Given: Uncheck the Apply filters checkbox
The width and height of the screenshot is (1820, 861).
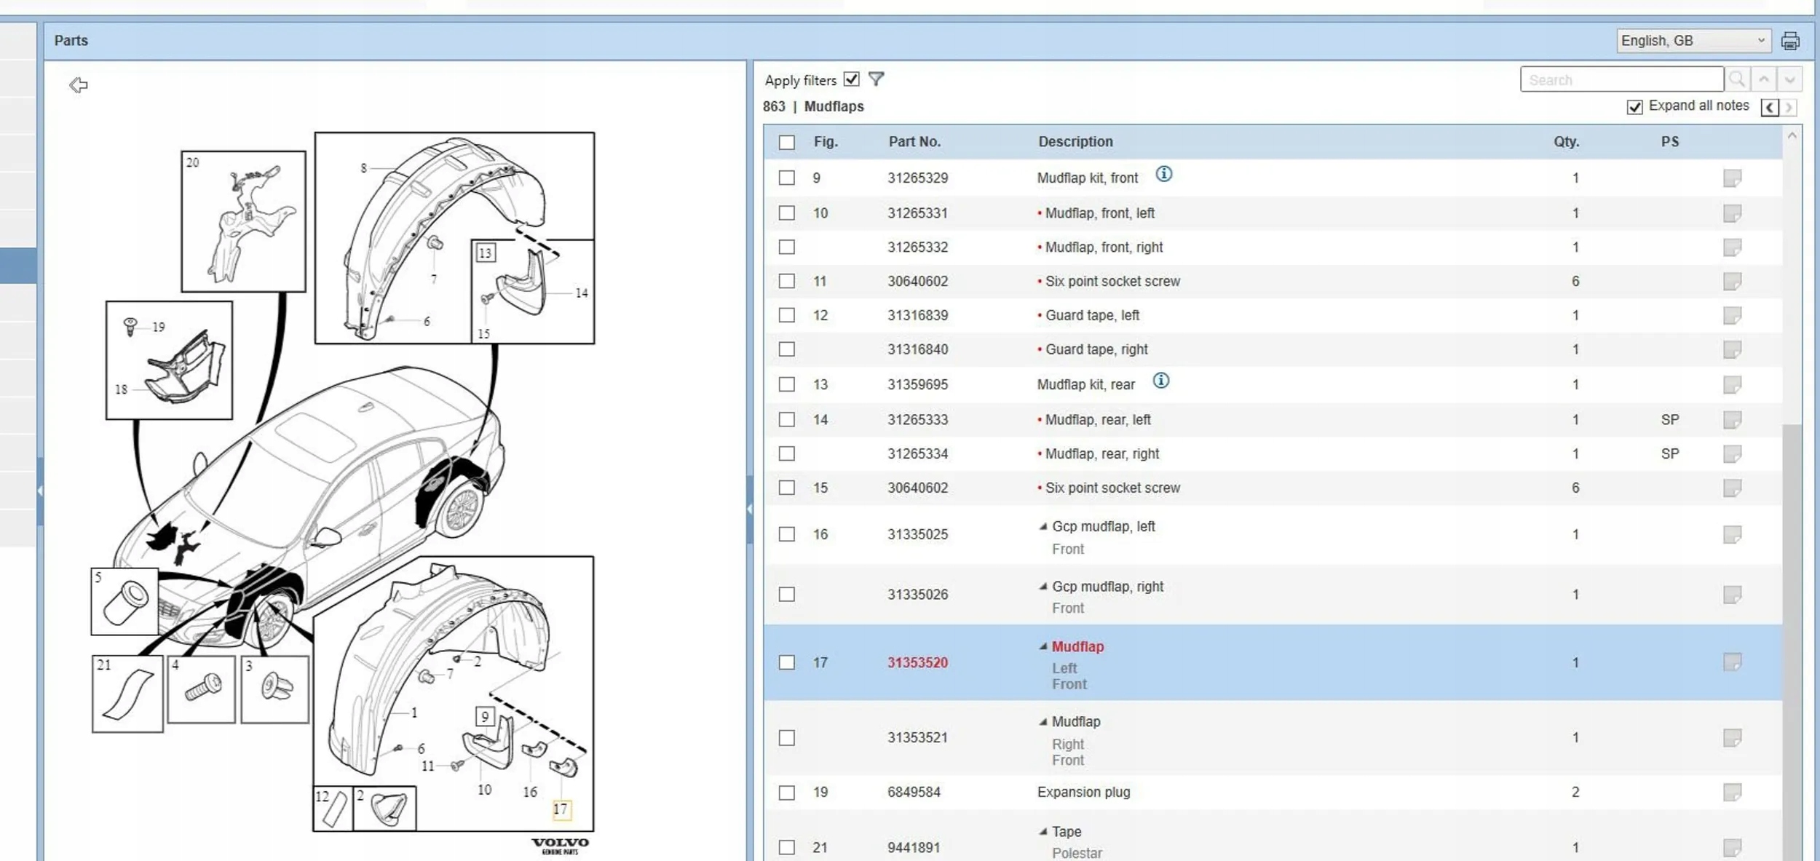Looking at the screenshot, I should point(851,79).
